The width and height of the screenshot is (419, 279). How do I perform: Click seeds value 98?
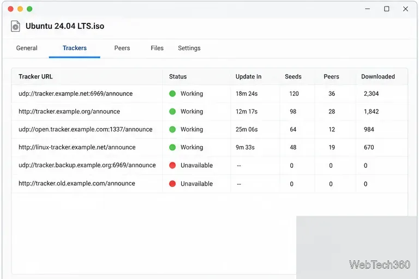[x=293, y=112]
